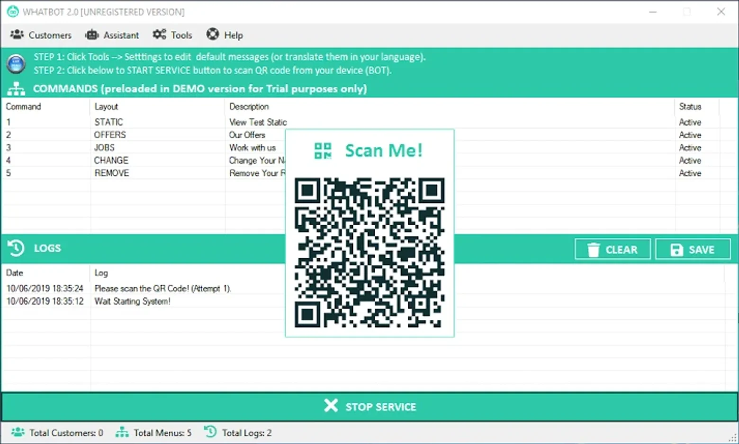Click the COMMANDS hierarchy icon
Viewport: 739px width, 444px height.
tap(16, 89)
